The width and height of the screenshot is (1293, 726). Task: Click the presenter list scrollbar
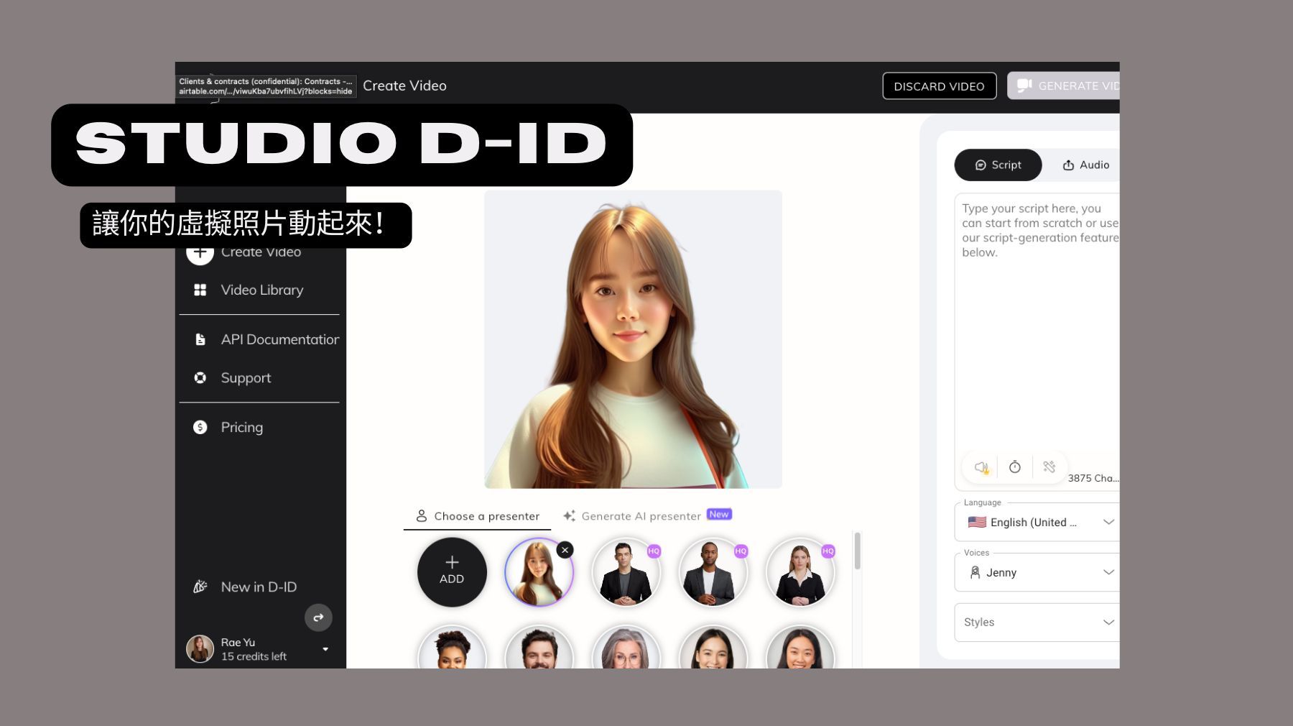[857, 551]
